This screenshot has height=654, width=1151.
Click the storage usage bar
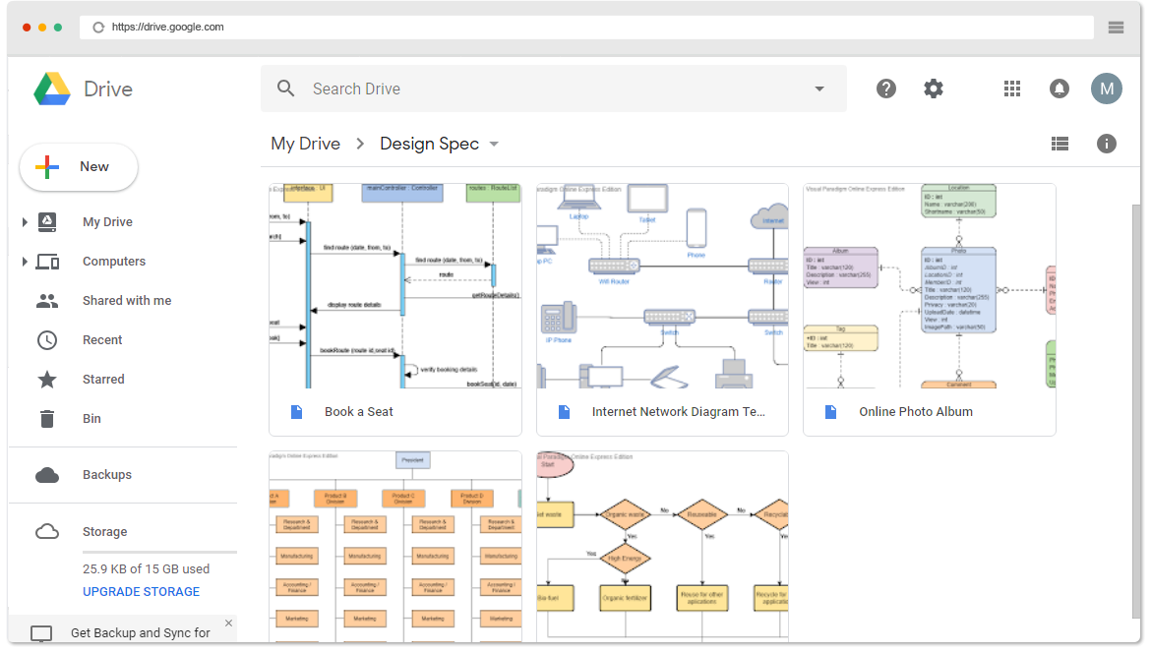pyautogui.click(x=159, y=552)
